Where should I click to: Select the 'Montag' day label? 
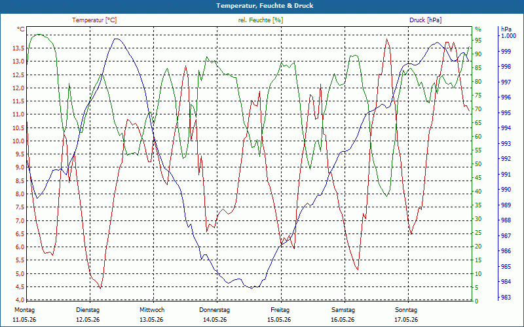(24, 310)
